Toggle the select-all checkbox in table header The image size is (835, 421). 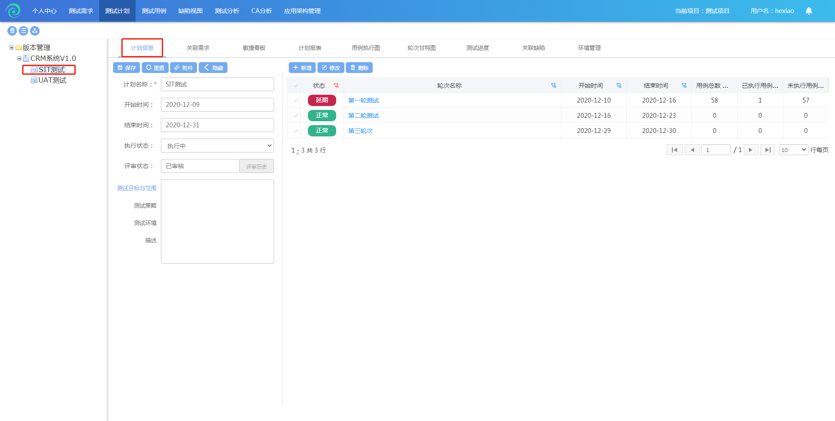pos(296,86)
